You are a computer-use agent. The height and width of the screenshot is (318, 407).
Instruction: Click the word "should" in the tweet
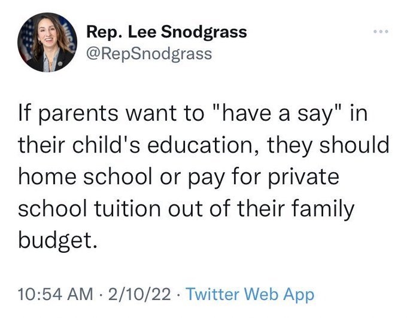tap(354, 145)
